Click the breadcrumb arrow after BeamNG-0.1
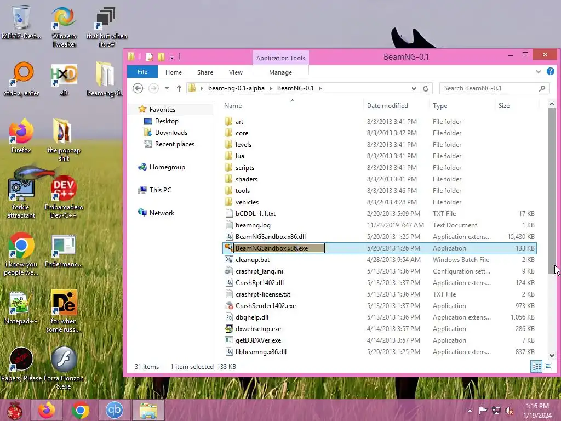The image size is (561, 421). click(320, 88)
